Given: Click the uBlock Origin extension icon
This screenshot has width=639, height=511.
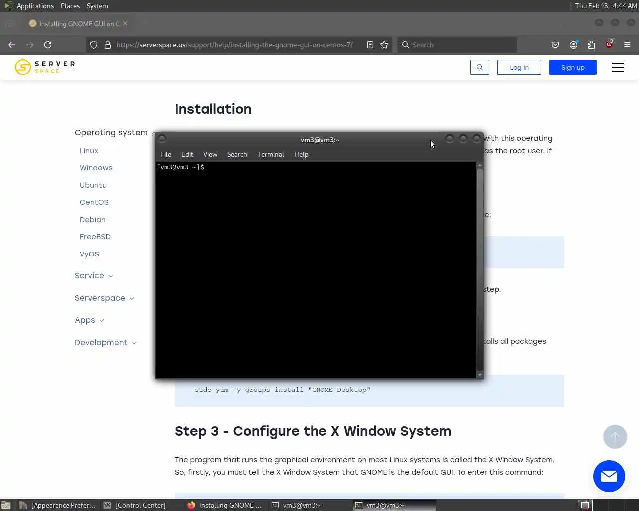Looking at the screenshot, I should coord(609,44).
